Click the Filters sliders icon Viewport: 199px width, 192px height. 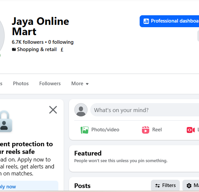(158, 186)
